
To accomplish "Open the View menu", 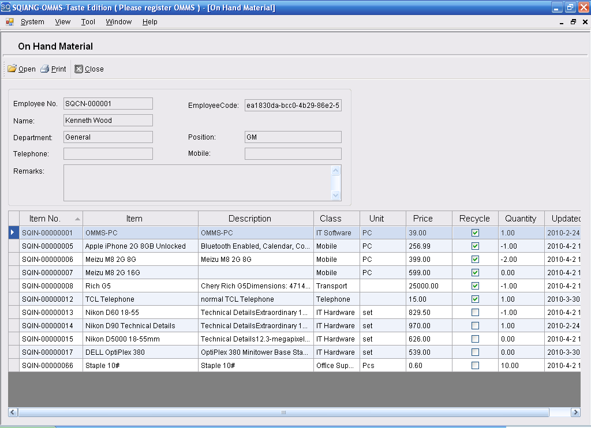I will pos(62,22).
